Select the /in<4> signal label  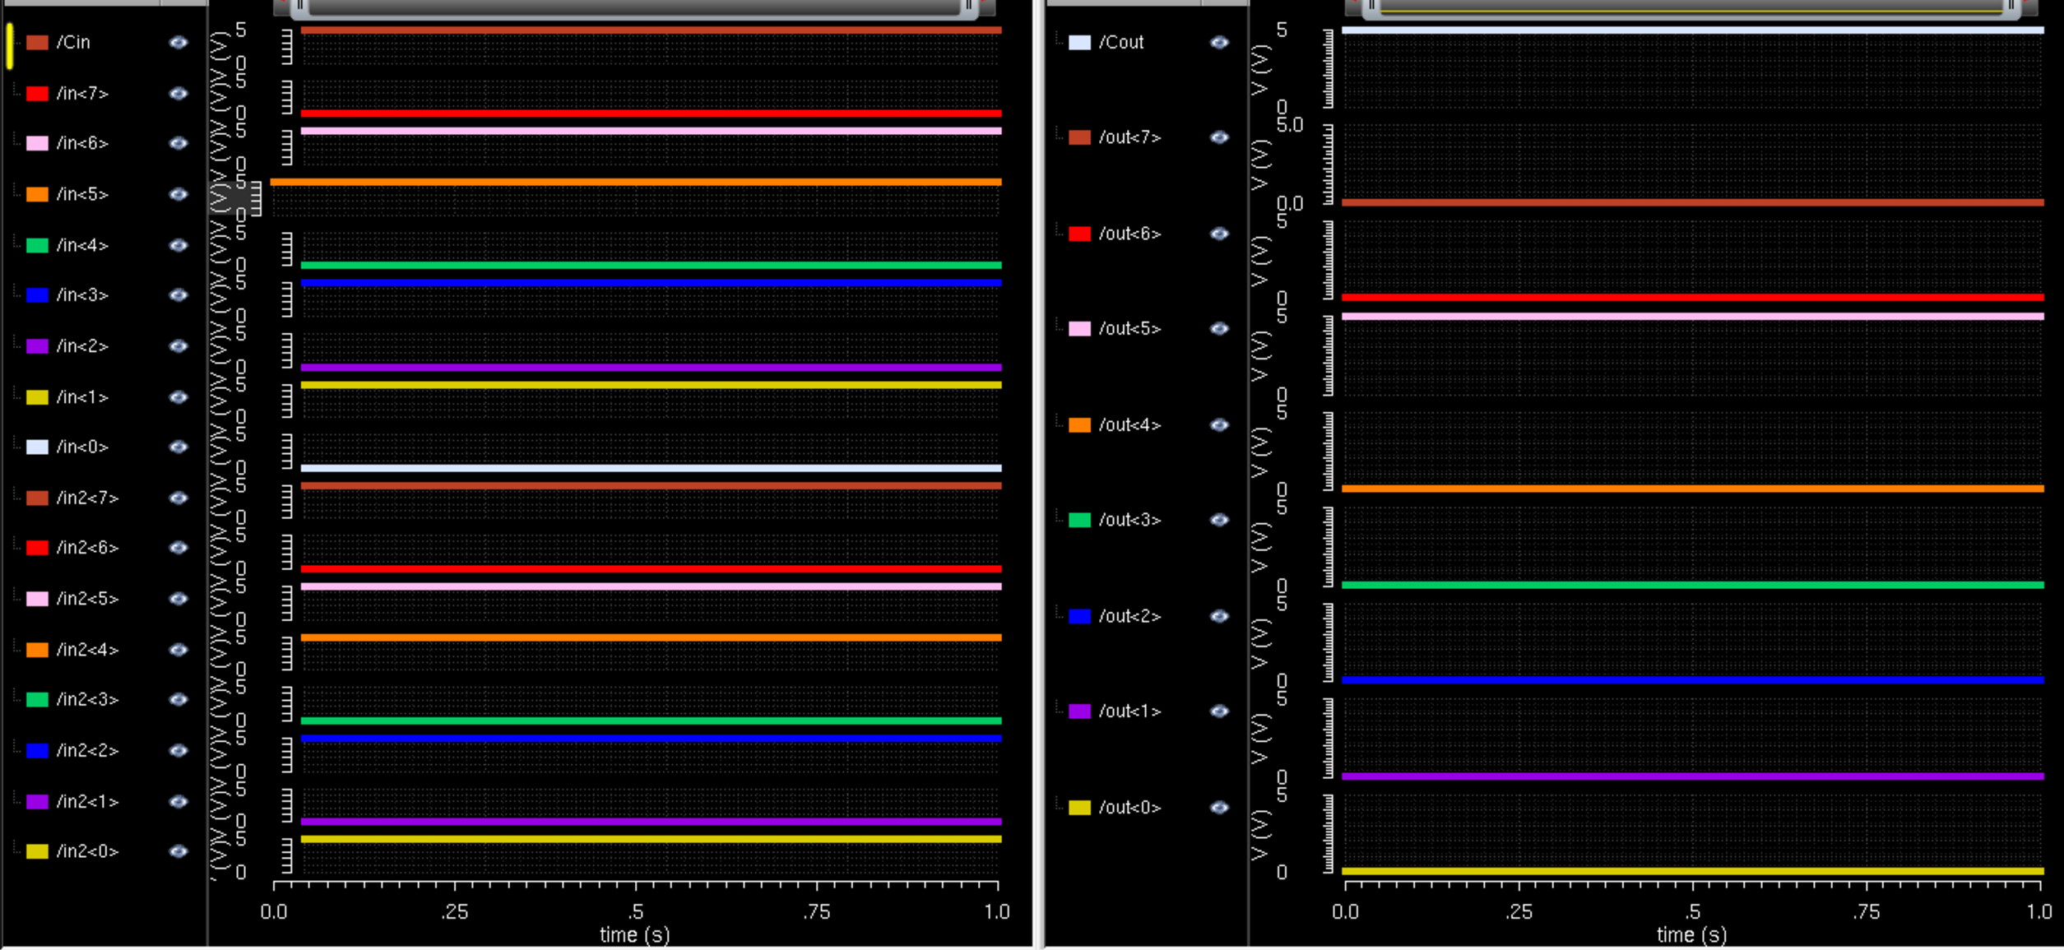pos(82,245)
